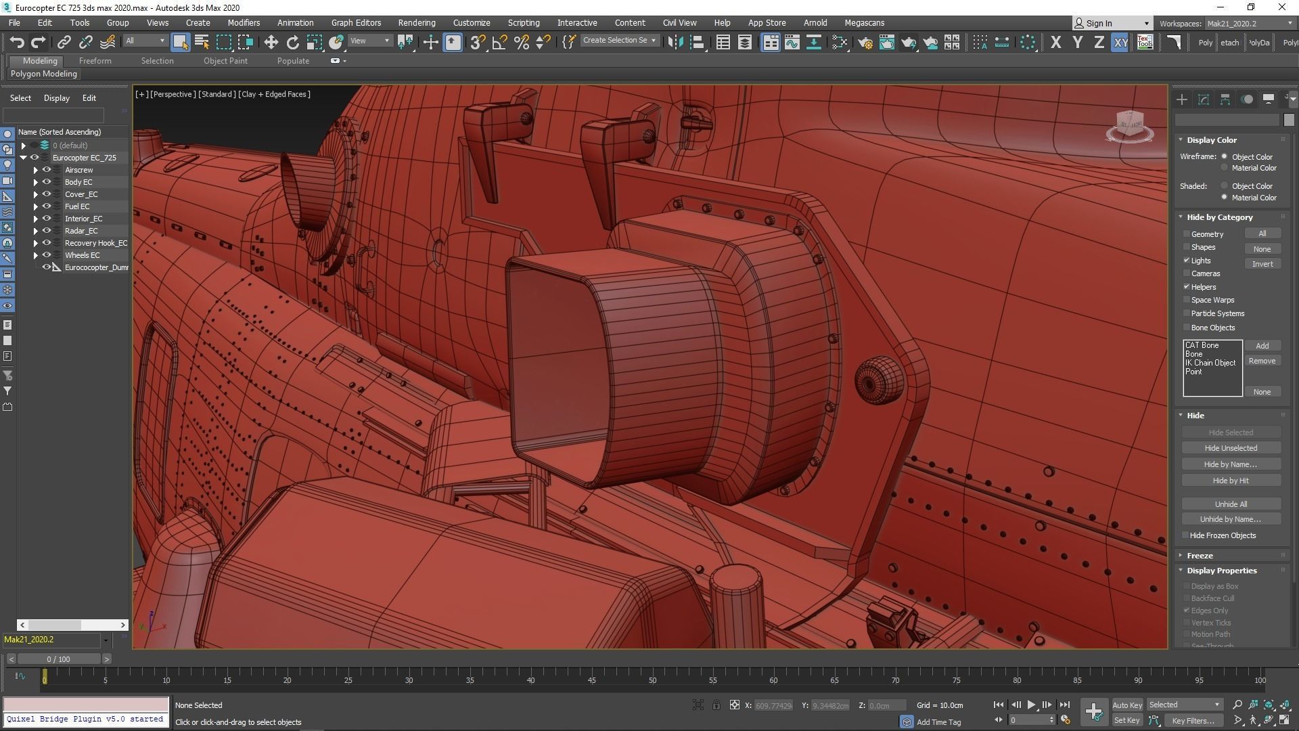1299x731 pixels.
Task: Open the Create tab plus icon in command panel
Action: click(x=1181, y=99)
